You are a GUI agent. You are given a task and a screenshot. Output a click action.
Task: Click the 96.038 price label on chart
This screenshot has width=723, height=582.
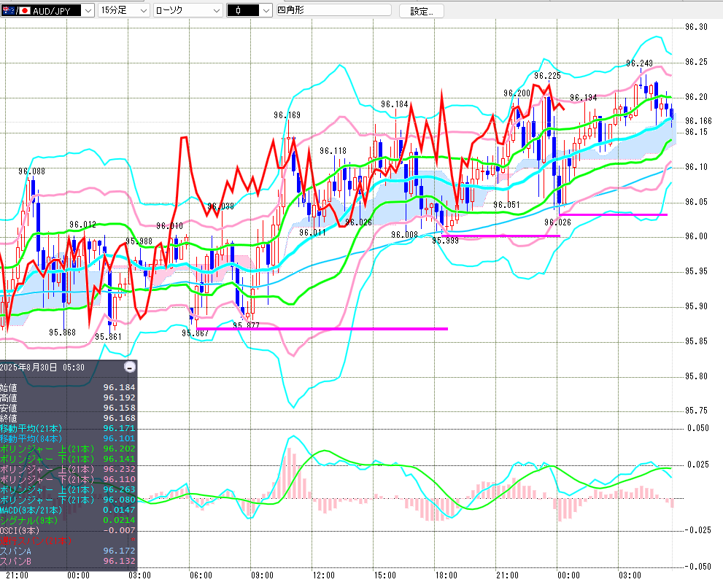click(x=220, y=206)
